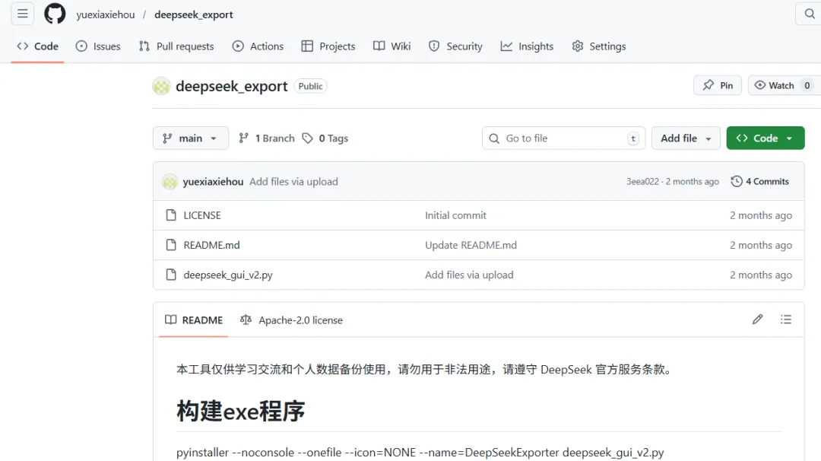Open the green Code clone dropdown
Image resolution: width=821 pixels, height=461 pixels.
766,138
